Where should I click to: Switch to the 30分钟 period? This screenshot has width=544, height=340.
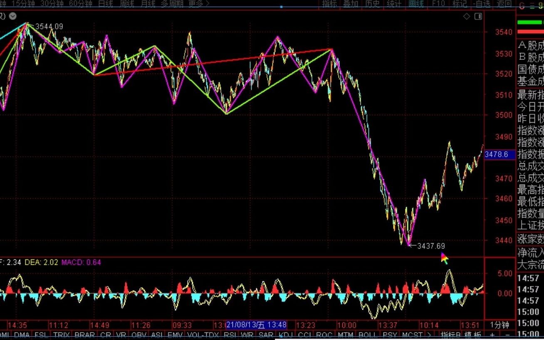click(52, 4)
